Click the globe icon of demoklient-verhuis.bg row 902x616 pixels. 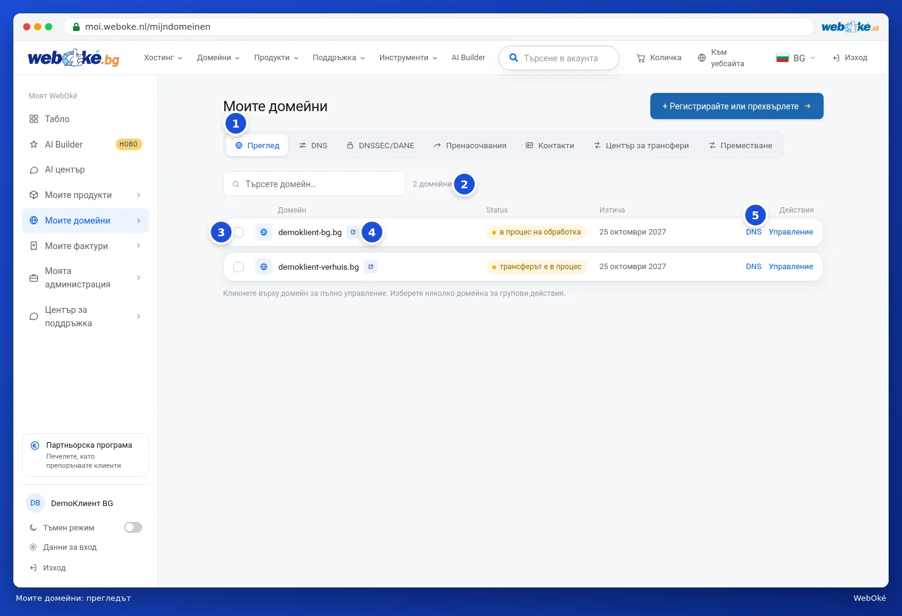[264, 267]
